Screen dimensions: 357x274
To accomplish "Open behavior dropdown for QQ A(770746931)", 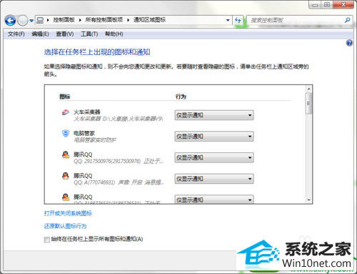I will 214,179.
